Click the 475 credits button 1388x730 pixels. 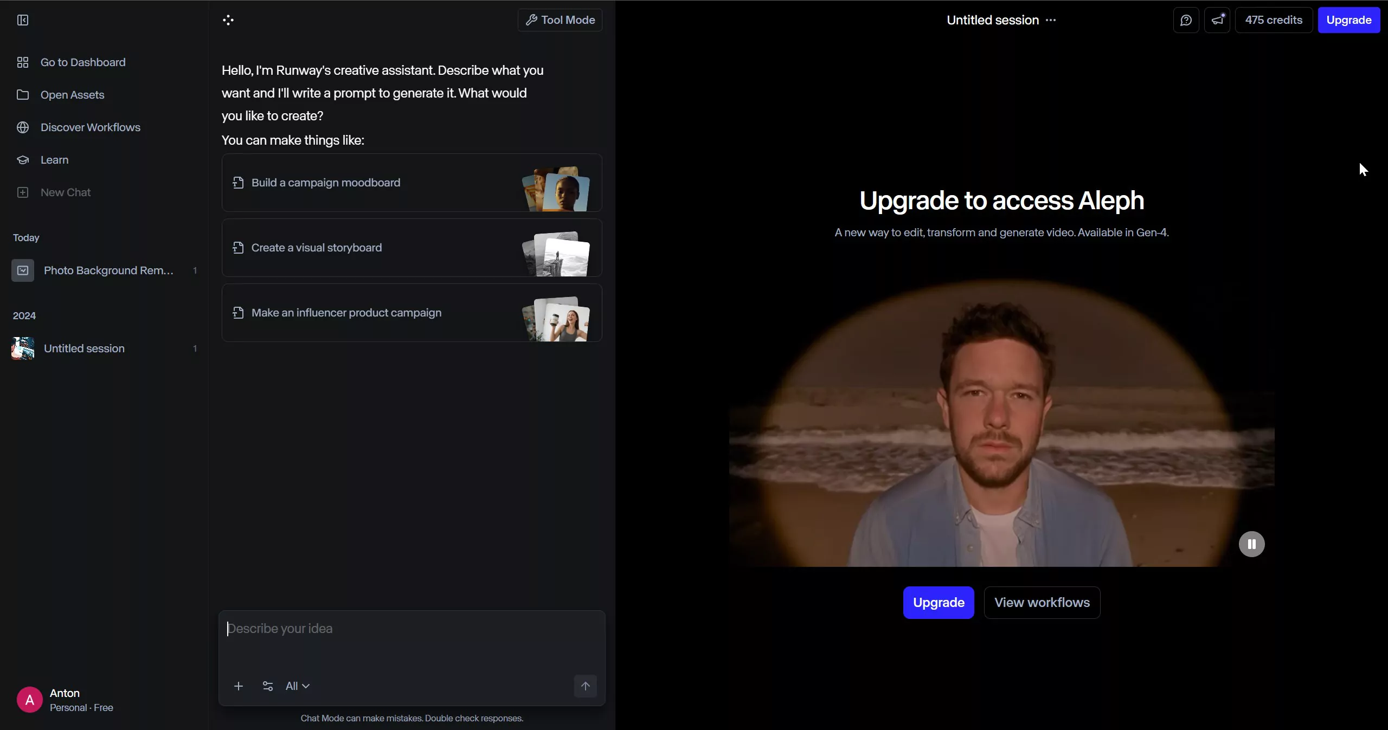coord(1274,20)
